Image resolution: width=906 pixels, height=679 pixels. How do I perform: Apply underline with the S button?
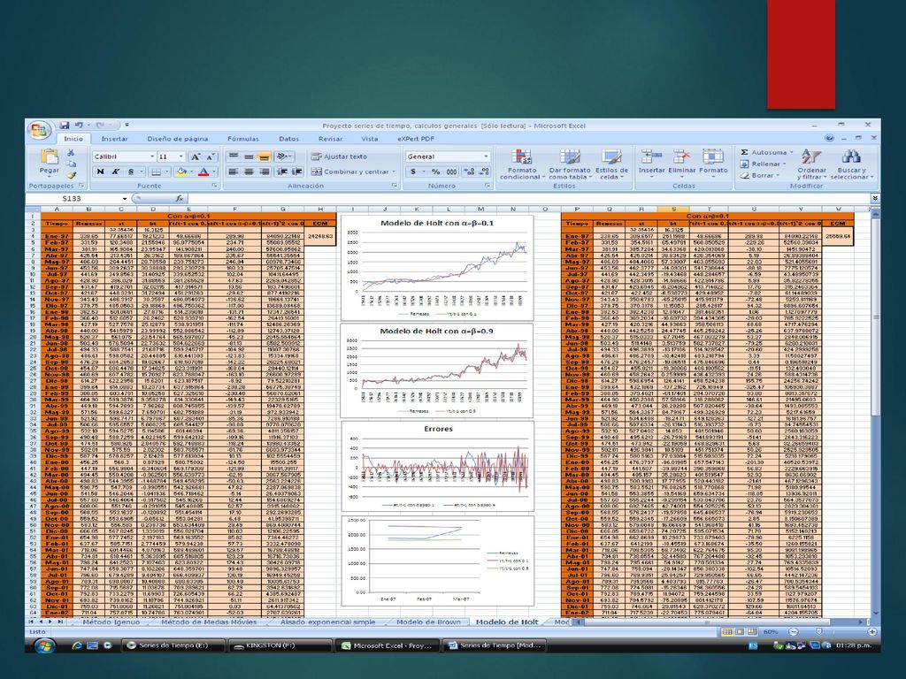tap(131, 172)
